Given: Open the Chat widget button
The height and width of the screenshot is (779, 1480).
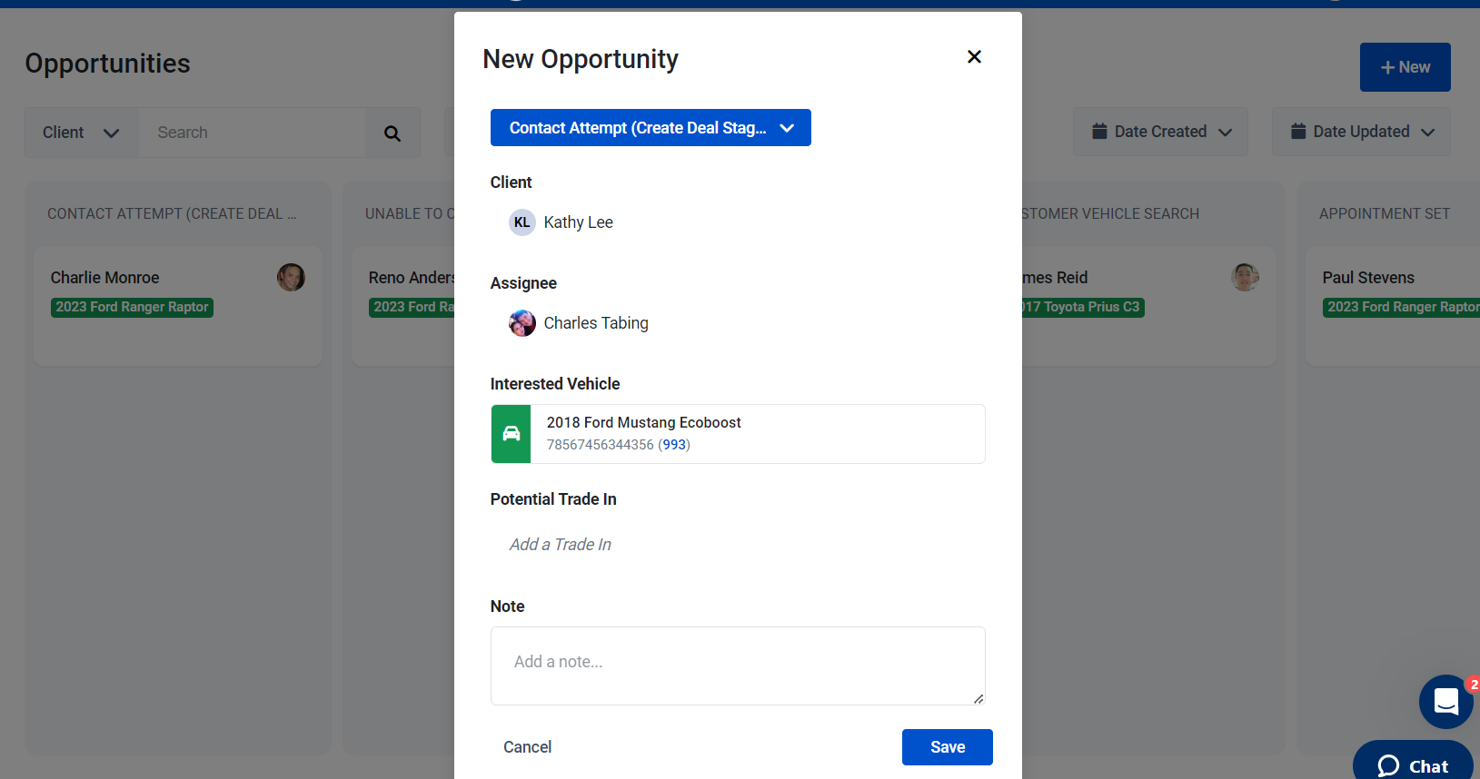Looking at the screenshot, I should pos(1413,763).
